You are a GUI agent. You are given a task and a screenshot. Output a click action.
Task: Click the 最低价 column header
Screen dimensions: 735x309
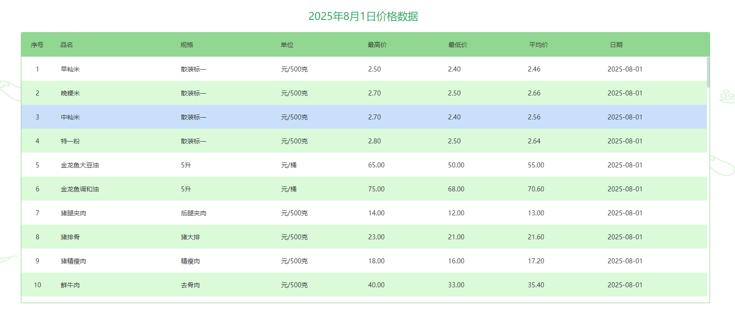point(458,45)
